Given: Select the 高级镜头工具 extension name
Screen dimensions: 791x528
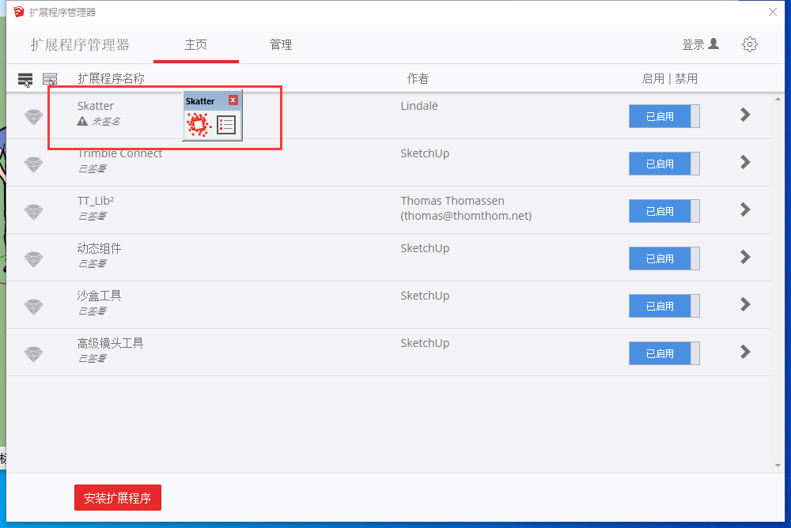Looking at the screenshot, I should 110,343.
